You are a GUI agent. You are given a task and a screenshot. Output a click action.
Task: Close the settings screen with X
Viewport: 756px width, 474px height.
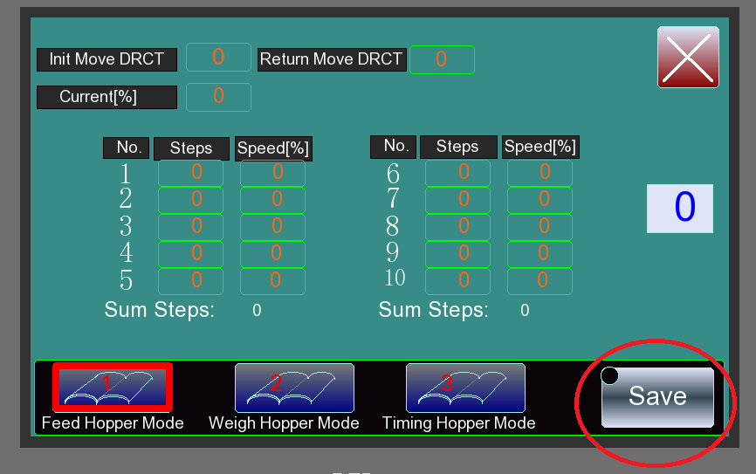(x=688, y=58)
